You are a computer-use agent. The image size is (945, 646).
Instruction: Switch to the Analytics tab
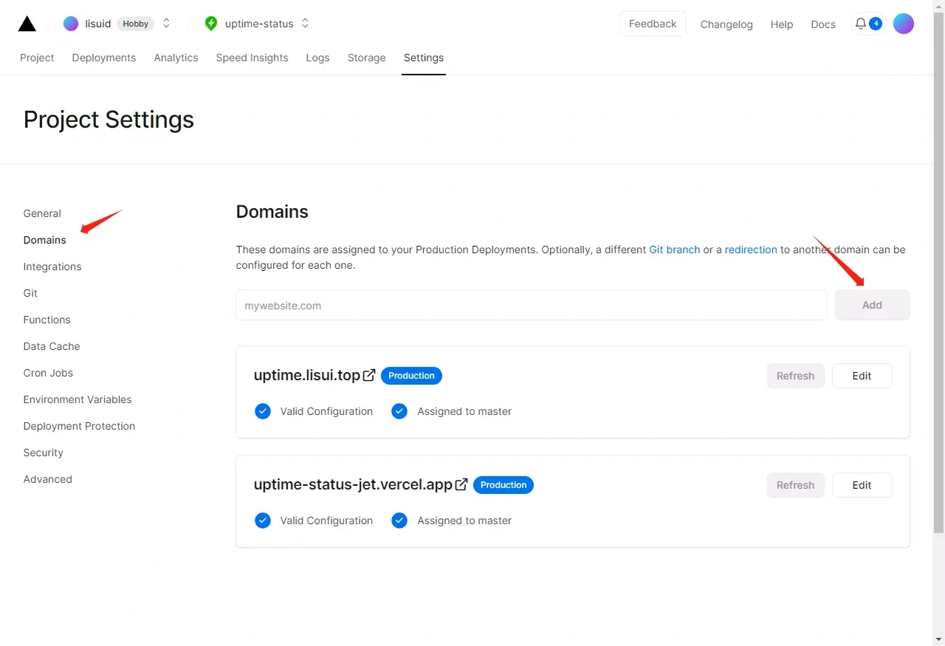[176, 58]
